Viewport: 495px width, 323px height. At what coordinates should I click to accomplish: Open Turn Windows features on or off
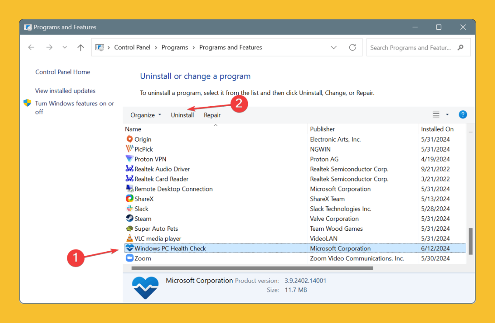74,108
